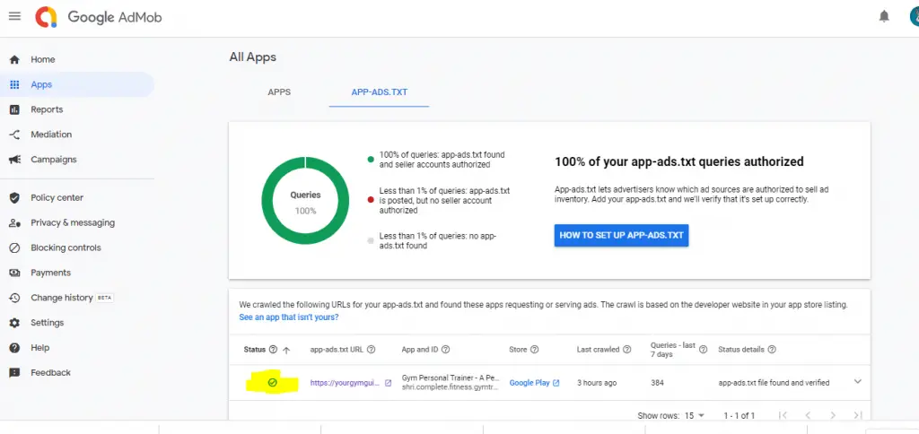Open the notifications bell

point(884,17)
